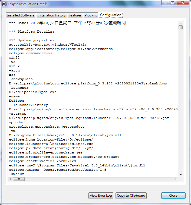Click the awt.toolkit=sun.awt.windows.WToolkit line

coord(48,45)
